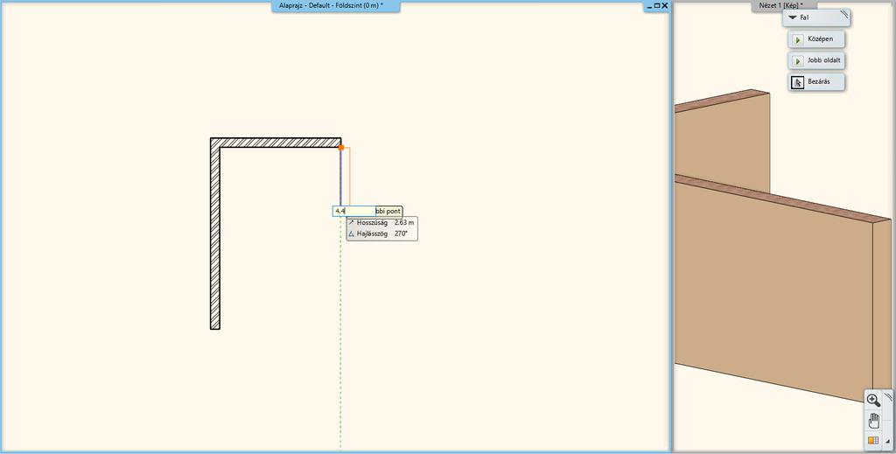Click the Hosszúság 2.63 m value row
Viewport: 896px width, 454px height.
coord(381,223)
